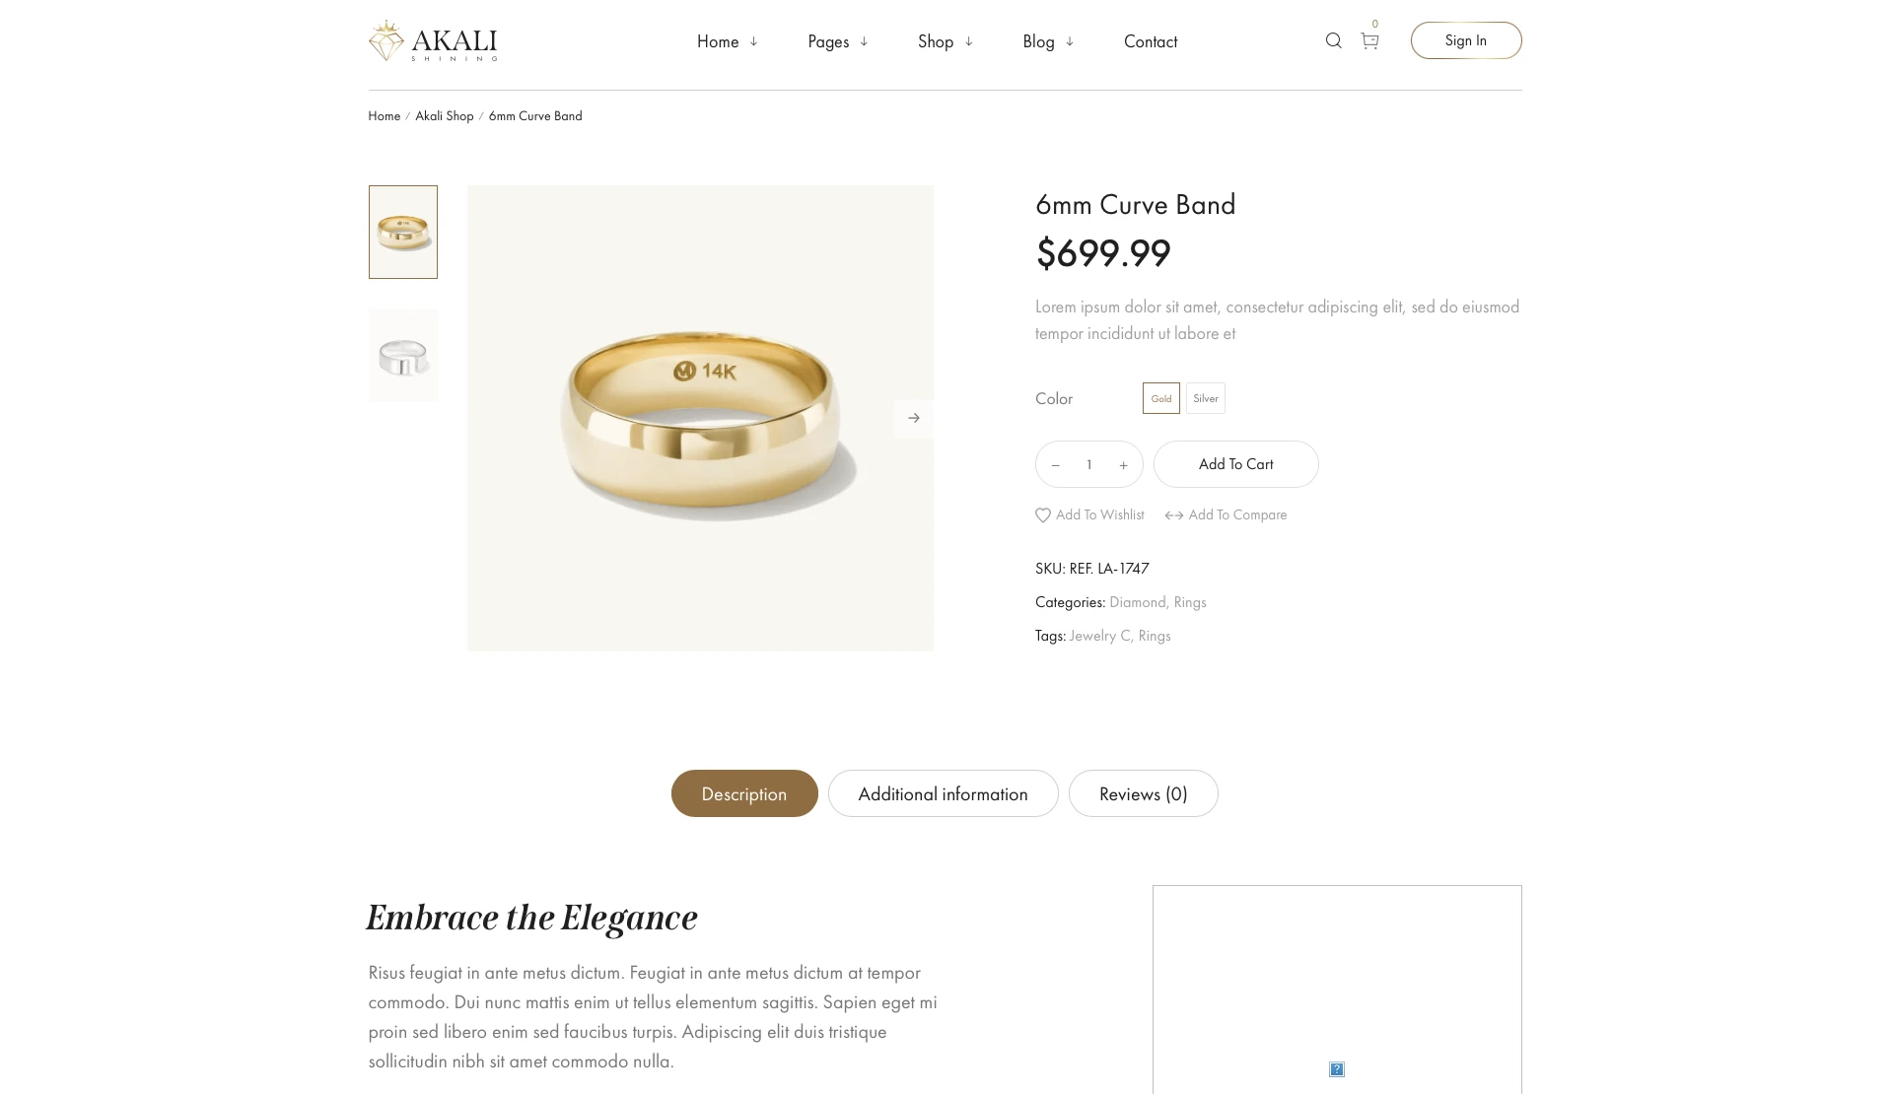1893x1094 pixels.
Task: Click the Sign In button
Action: [1465, 40]
